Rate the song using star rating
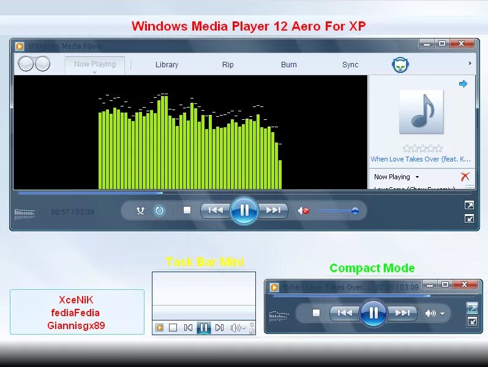Viewport: 488px width, 367px height. point(422,149)
